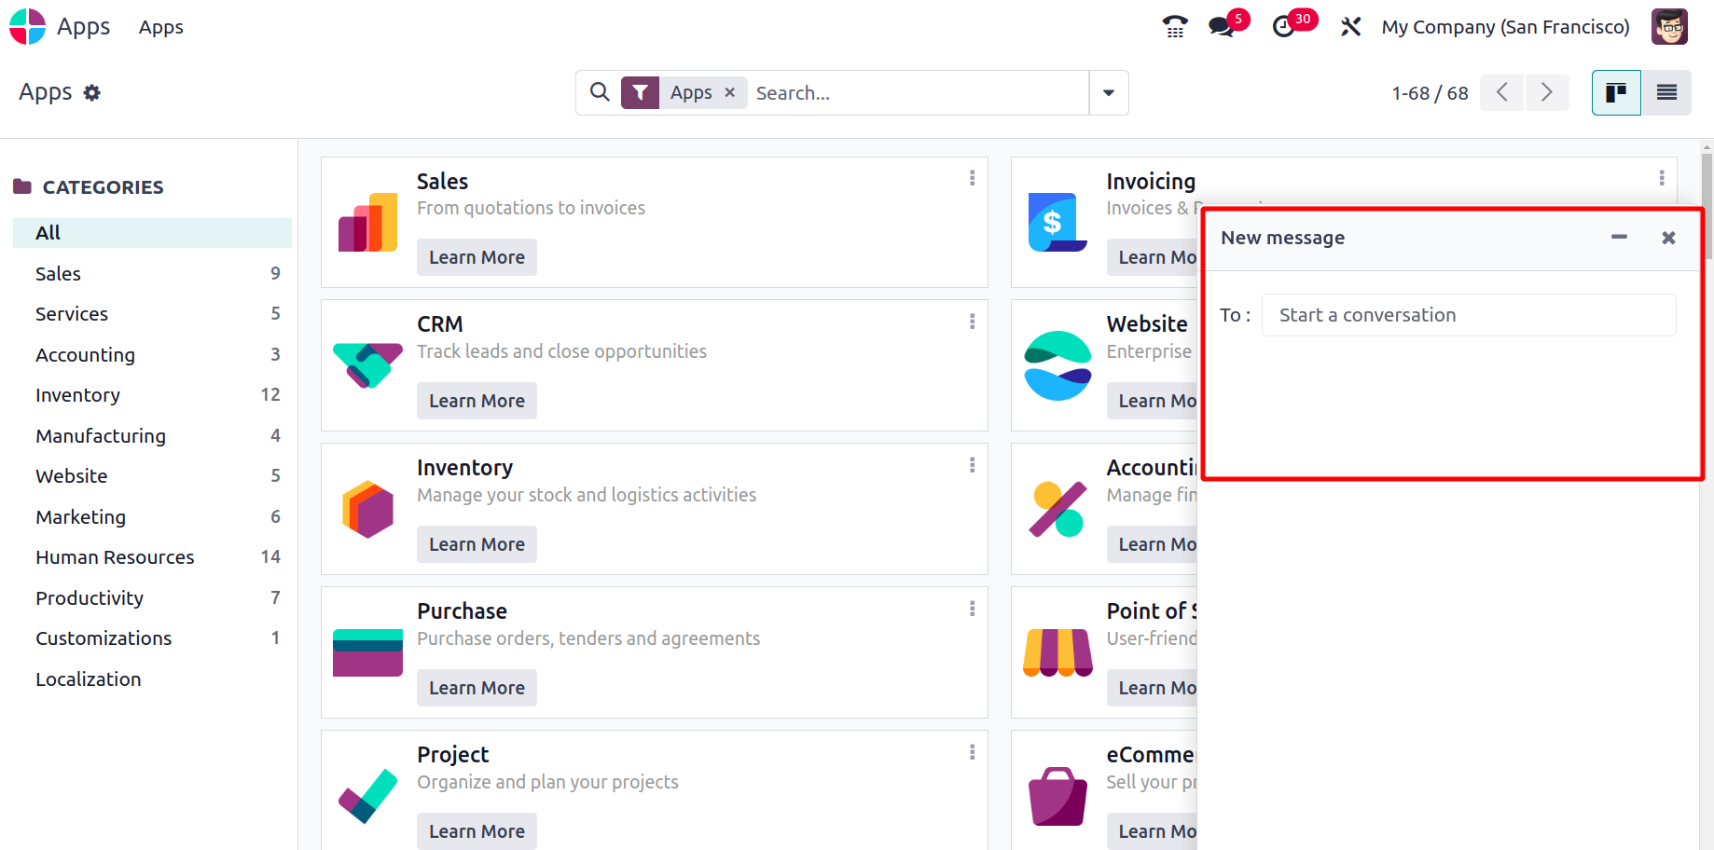The width and height of the screenshot is (1714, 850).
Task: Click Start a conversation recipient field
Action: click(x=1469, y=315)
